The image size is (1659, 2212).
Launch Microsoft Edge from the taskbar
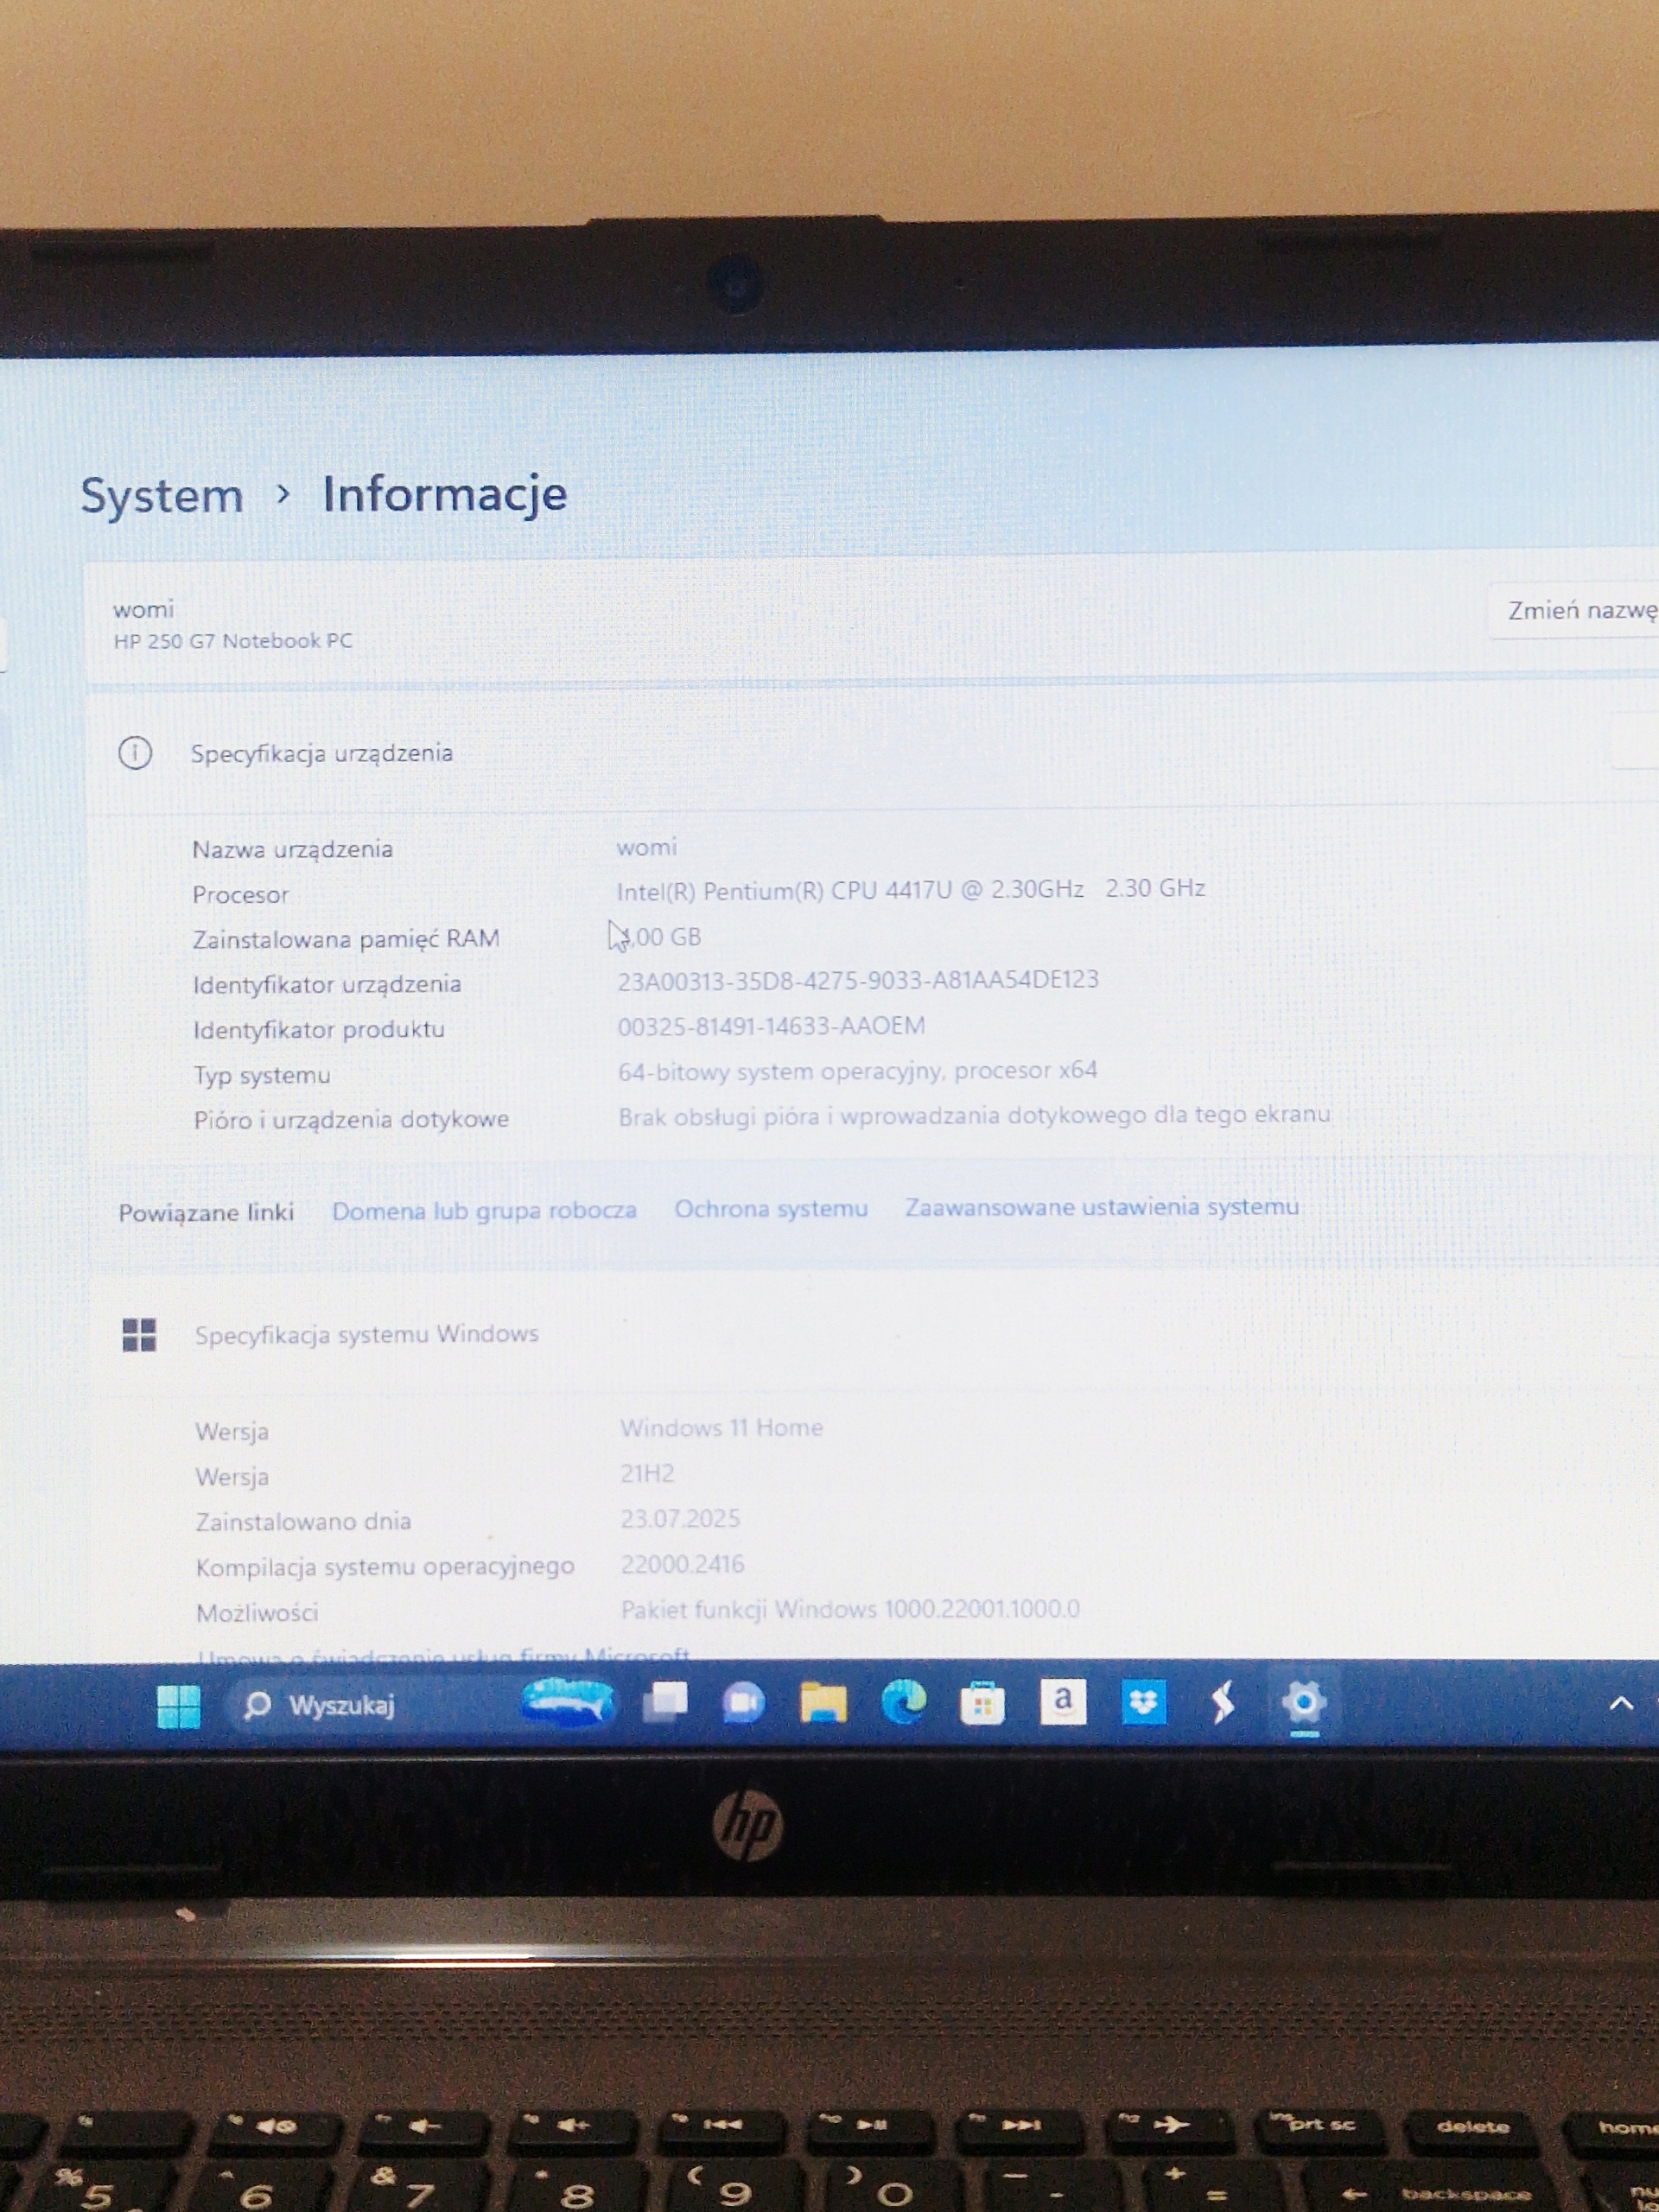(x=903, y=1702)
